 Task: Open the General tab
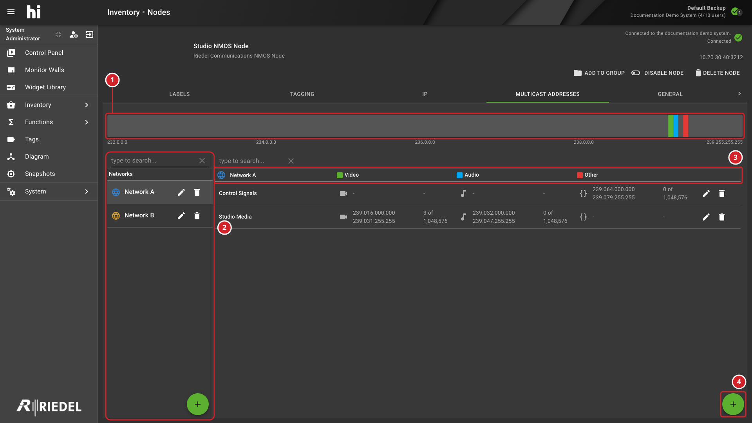click(670, 94)
